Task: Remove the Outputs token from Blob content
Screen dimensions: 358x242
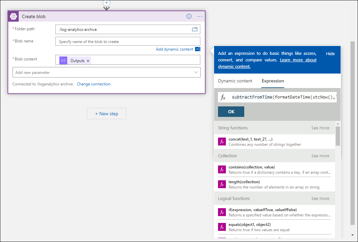Action: (88, 60)
